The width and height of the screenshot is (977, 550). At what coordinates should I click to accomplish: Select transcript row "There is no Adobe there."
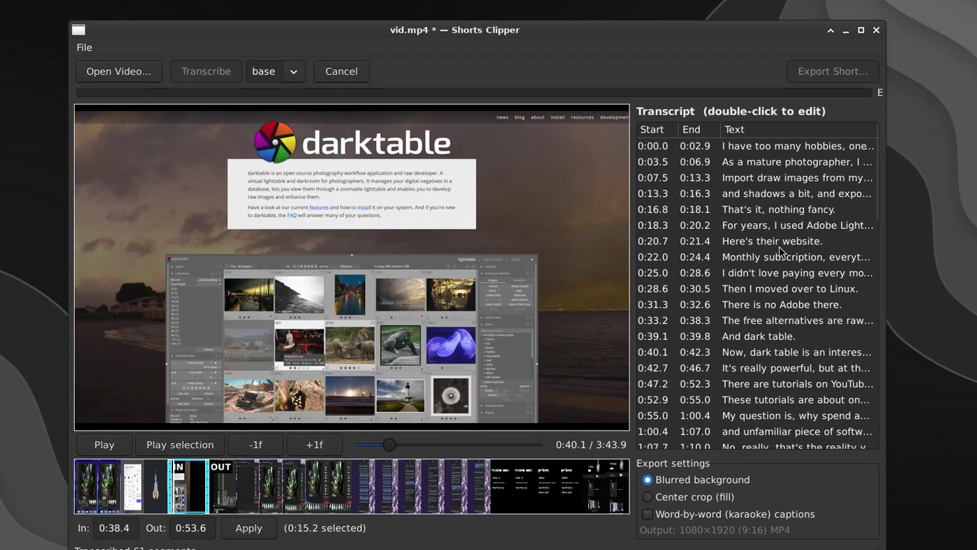coord(756,305)
